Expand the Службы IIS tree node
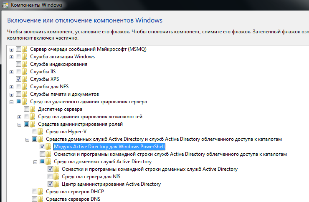 (x=11, y=72)
